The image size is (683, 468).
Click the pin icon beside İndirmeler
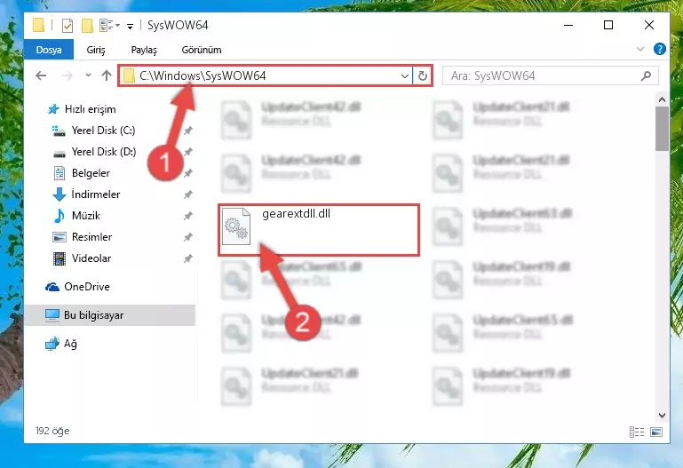(188, 194)
